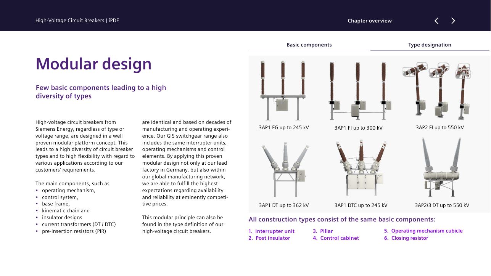Click the 'Few basic components' subheading
This screenshot has width=491, height=276.
[x=101, y=92]
